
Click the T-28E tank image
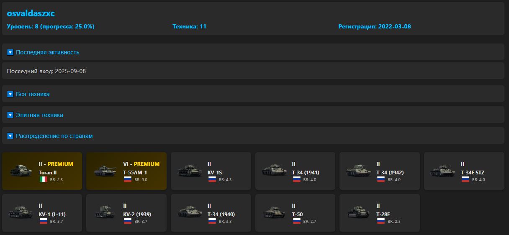point(358,213)
